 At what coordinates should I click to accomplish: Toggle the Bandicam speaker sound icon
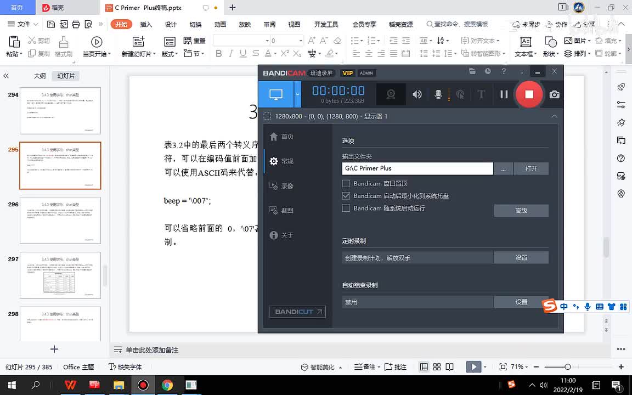click(x=417, y=94)
